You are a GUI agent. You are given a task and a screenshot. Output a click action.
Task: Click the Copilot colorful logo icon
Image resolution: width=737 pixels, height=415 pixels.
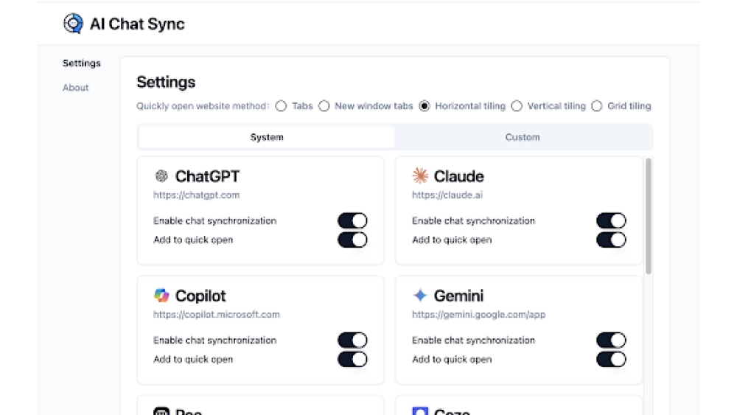(x=161, y=296)
